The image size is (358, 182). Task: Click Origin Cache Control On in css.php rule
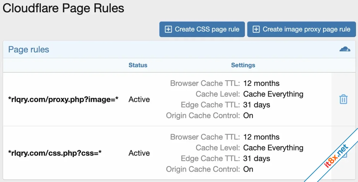click(248, 169)
